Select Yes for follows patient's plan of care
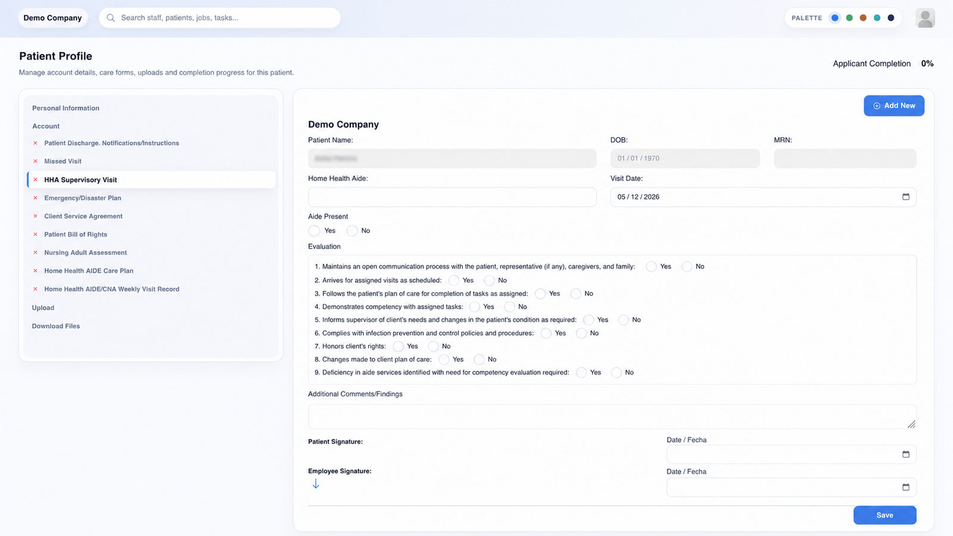The width and height of the screenshot is (953, 536). pos(540,294)
